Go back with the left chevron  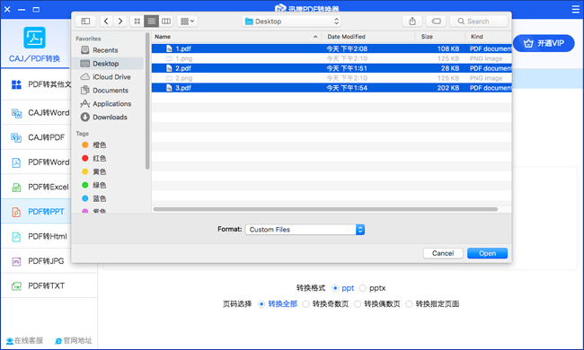coord(106,22)
